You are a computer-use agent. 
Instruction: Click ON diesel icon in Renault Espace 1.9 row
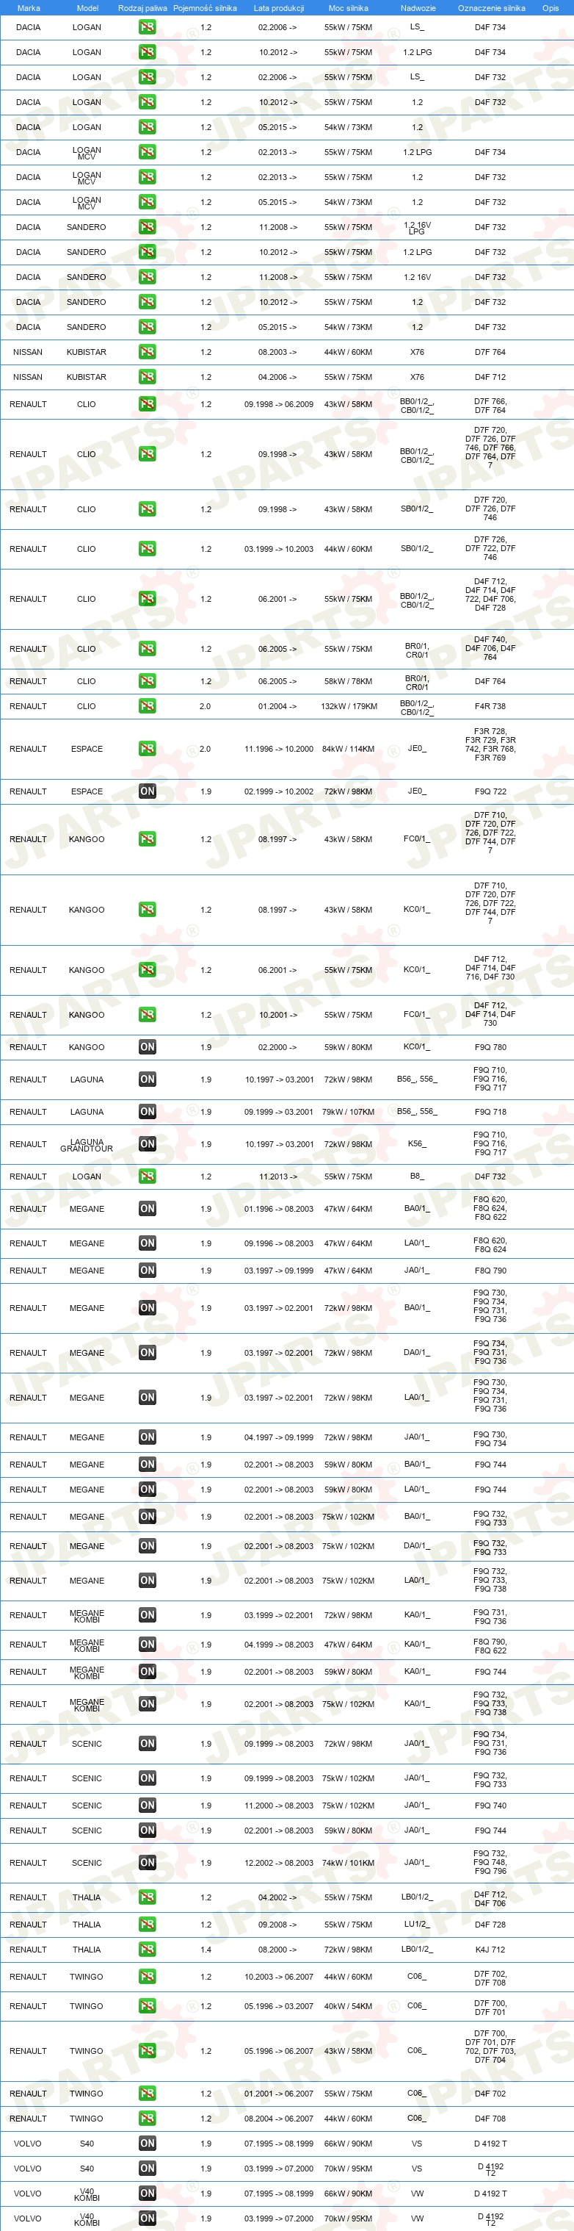(x=147, y=791)
